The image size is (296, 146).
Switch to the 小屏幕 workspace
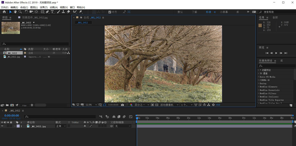(224, 12)
